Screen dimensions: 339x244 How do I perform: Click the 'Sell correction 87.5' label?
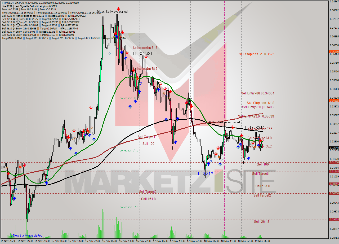[x=260, y=129]
